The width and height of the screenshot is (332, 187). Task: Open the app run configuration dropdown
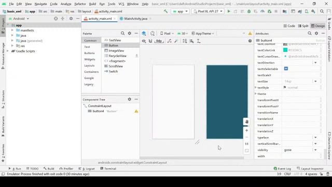[x=180, y=11]
